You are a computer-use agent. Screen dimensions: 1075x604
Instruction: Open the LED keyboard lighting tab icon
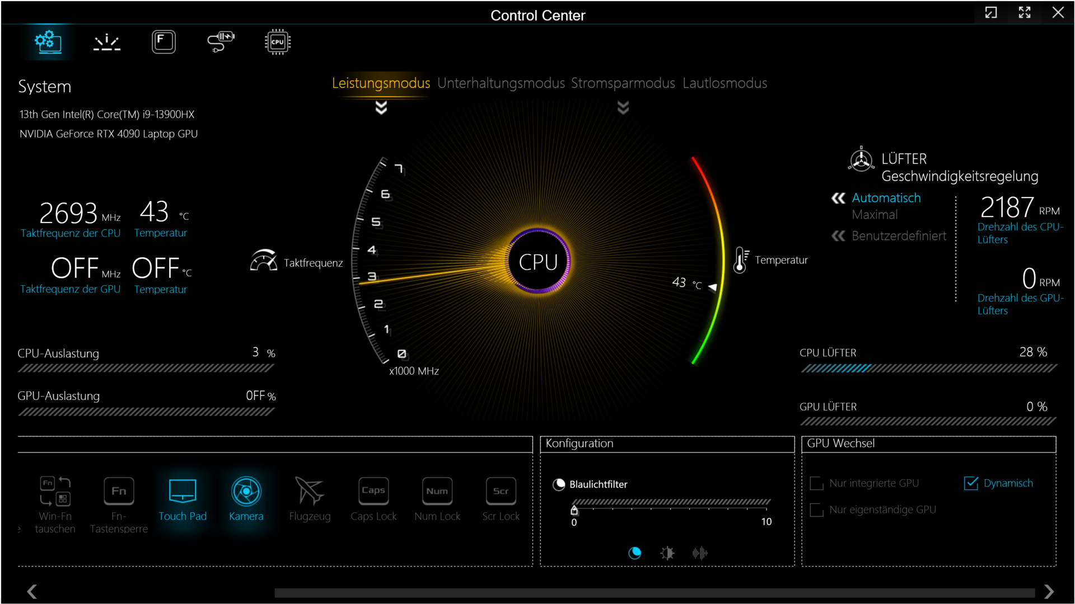tap(106, 43)
